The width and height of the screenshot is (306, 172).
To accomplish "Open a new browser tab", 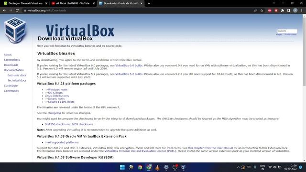I will tap(149, 3).
